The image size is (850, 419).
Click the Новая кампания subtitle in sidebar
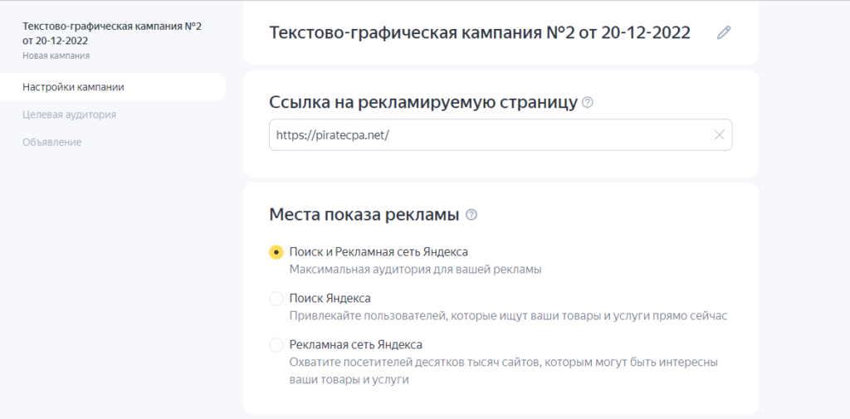[x=56, y=56]
